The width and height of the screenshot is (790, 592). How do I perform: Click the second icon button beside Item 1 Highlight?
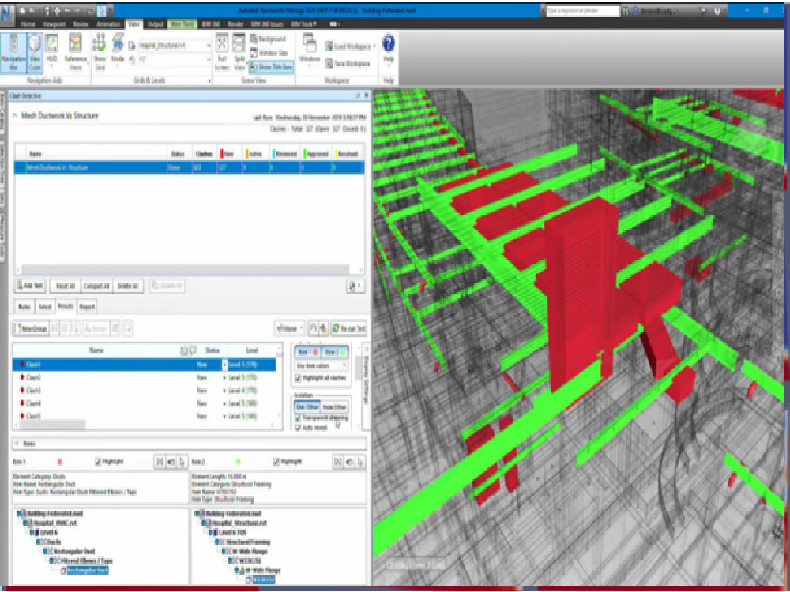(171, 462)
